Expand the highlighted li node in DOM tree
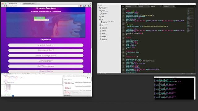Screen dimensions: 198x111 (5, 84)
